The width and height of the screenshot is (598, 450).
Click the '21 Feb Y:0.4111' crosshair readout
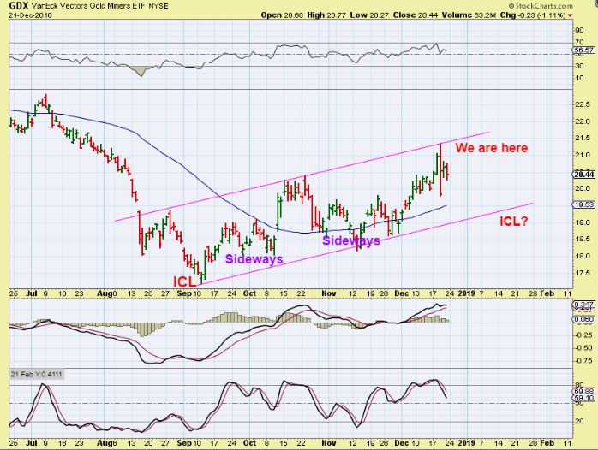click(36, 374)
